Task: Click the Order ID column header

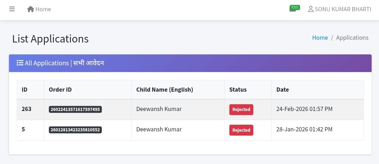Action: pos(60,90)
